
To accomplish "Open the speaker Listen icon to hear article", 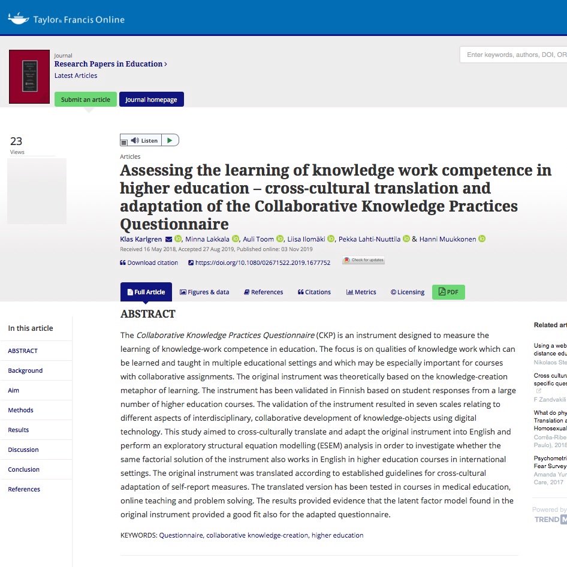I will pos(135,140).
